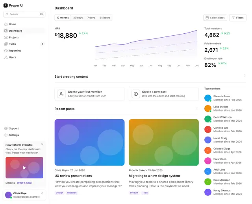Open the Settings gear icon
The height and width of the screenshot is (204, 252).
click(6, 135)
